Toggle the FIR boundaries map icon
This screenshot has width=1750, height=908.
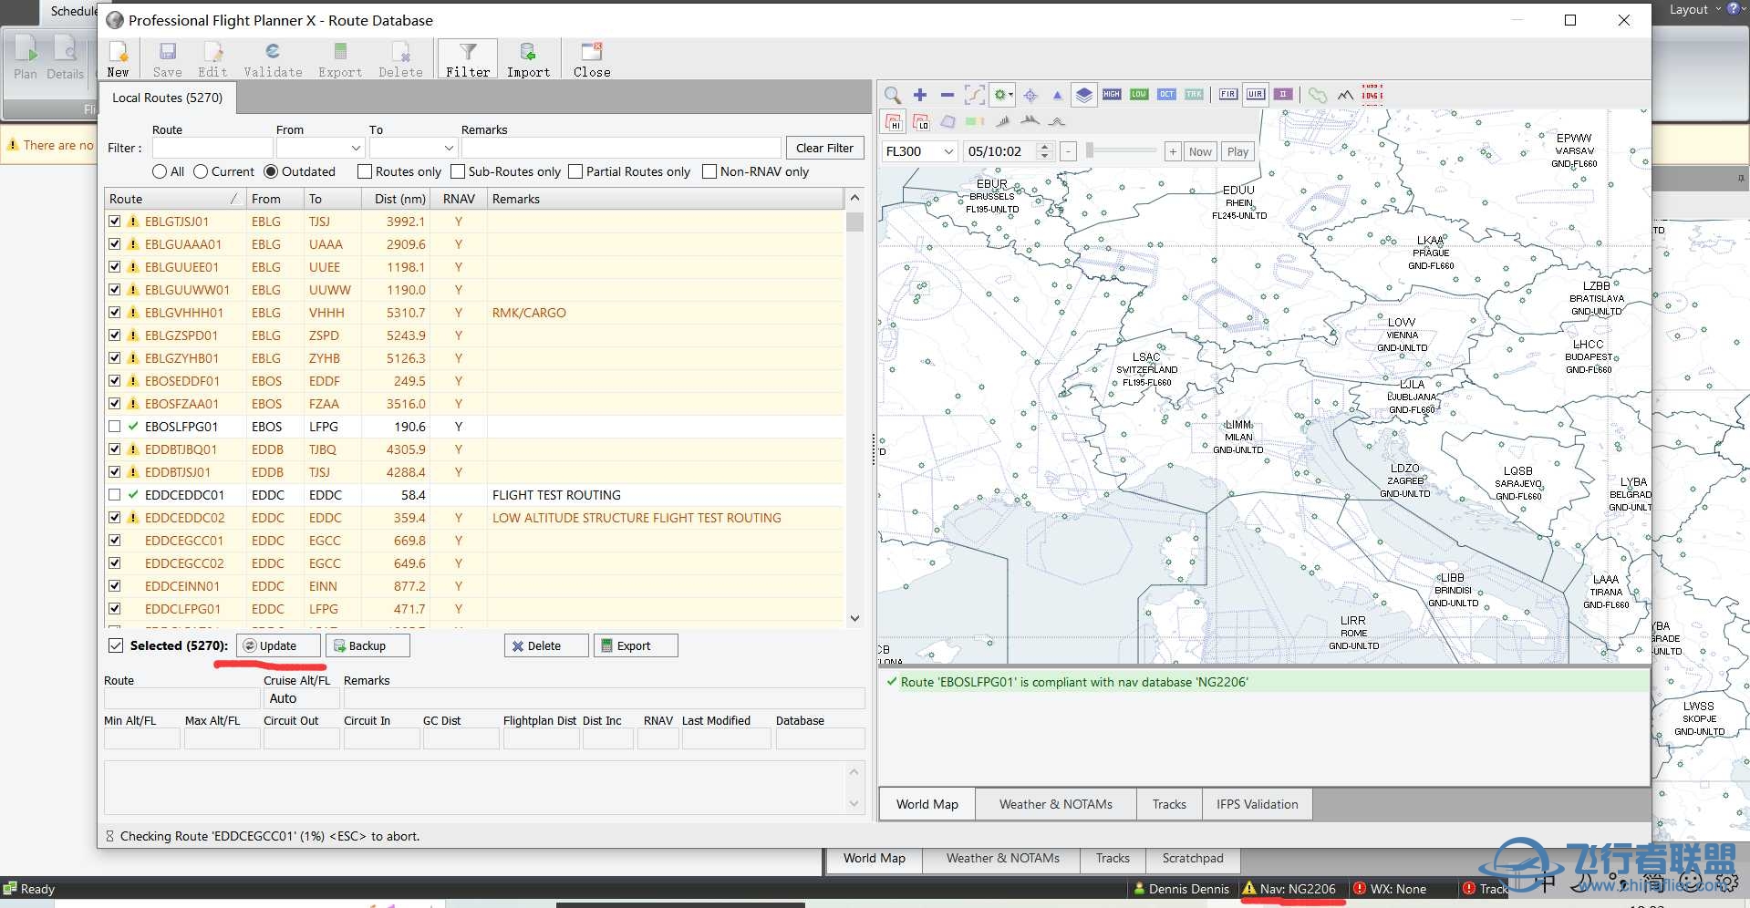[1228, 95]
